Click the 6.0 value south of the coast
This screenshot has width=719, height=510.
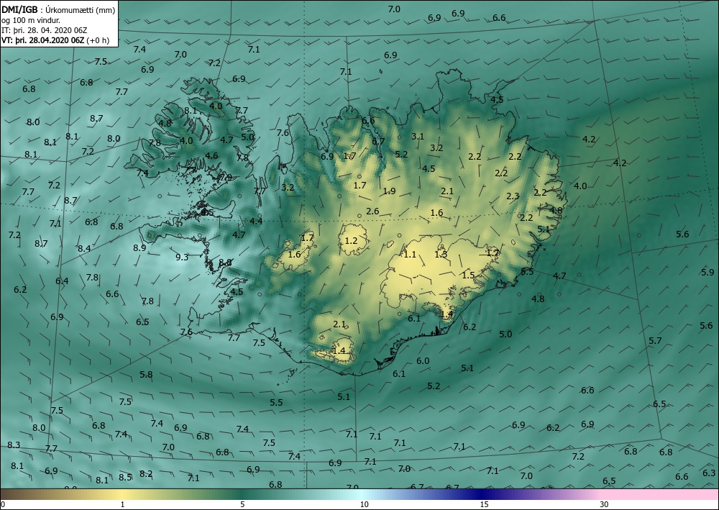(x=423, y=361)
